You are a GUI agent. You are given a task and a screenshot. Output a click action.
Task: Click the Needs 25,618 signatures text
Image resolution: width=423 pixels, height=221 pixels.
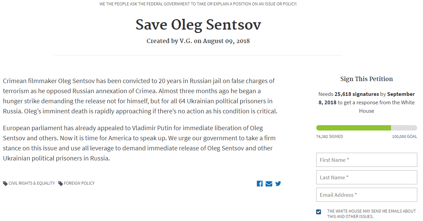tap(352, 94)
